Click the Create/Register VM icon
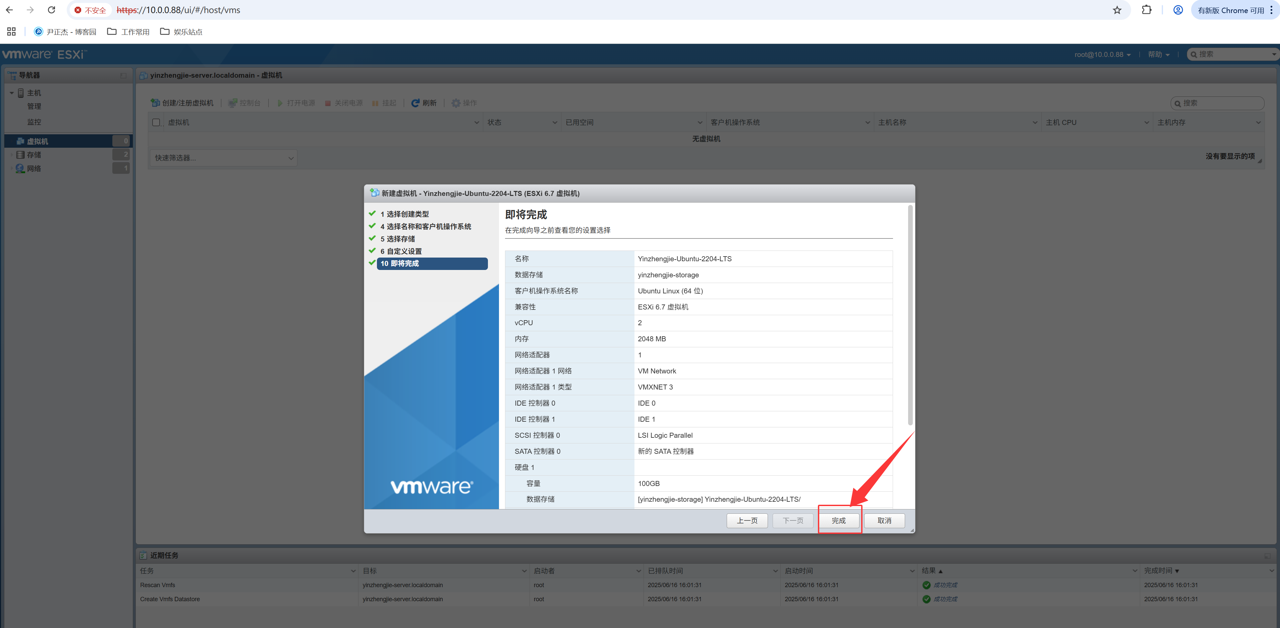Image resolution: width=1280 pixels, height=628 pixels. click(156, 103)
